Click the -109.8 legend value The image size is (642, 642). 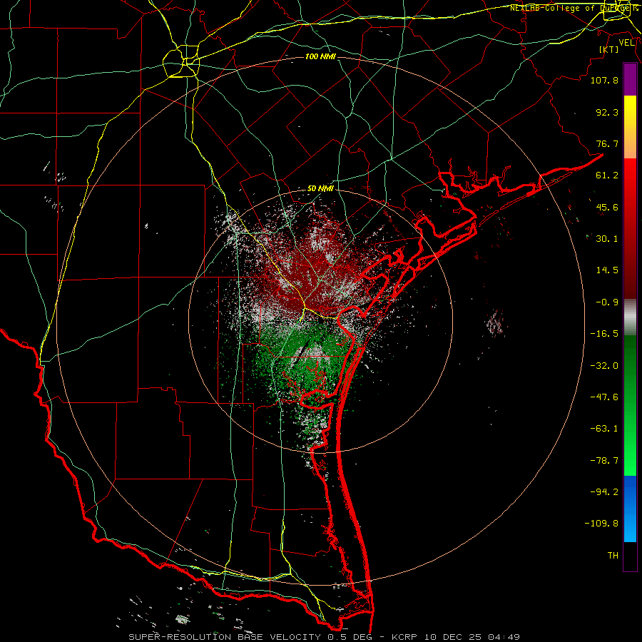coord(601,524)
